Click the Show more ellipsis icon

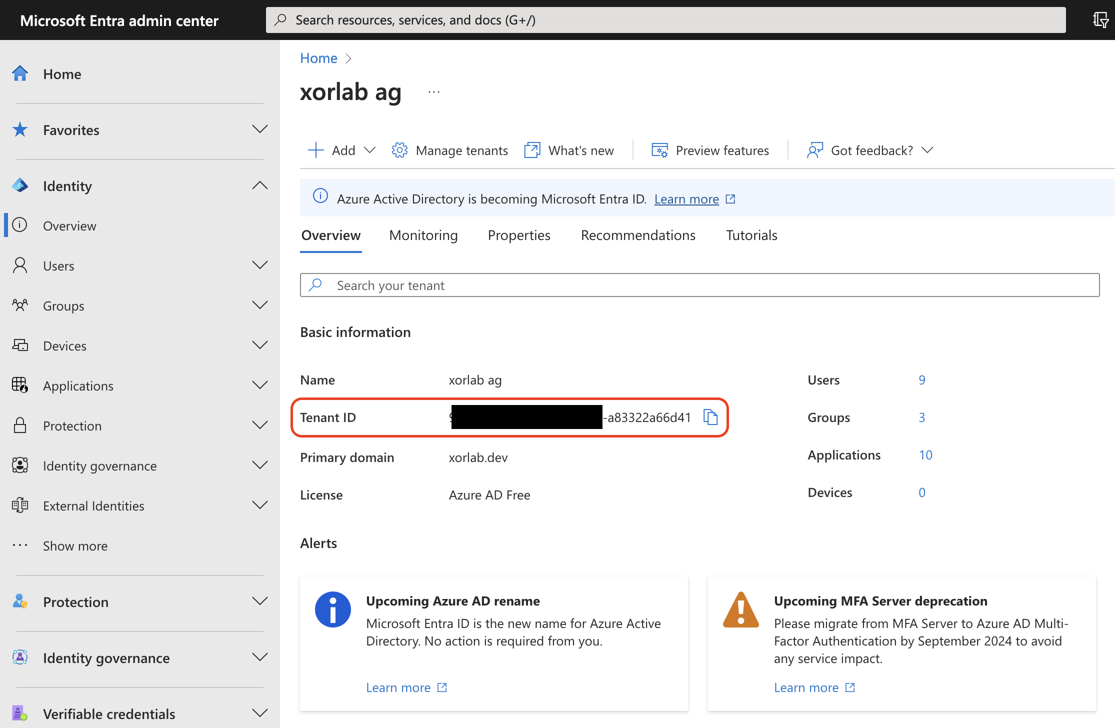tap(20, 545)
